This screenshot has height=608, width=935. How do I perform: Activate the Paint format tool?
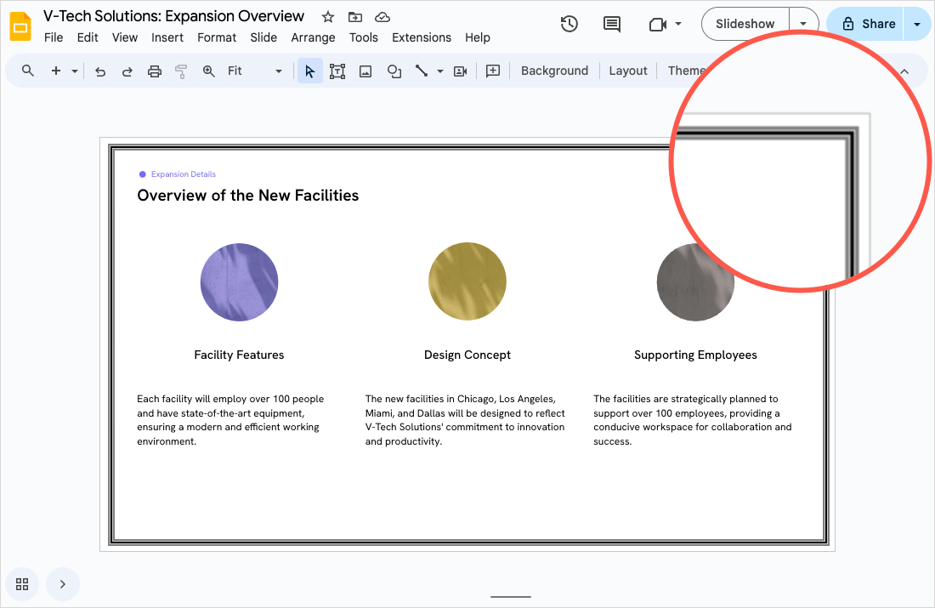click(x=181, y=71)
